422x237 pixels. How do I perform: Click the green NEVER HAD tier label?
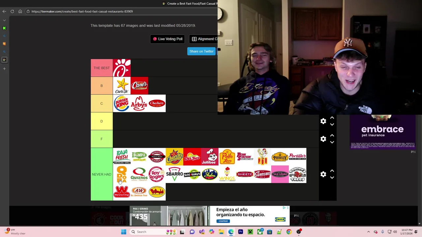(x=102, y=174)
